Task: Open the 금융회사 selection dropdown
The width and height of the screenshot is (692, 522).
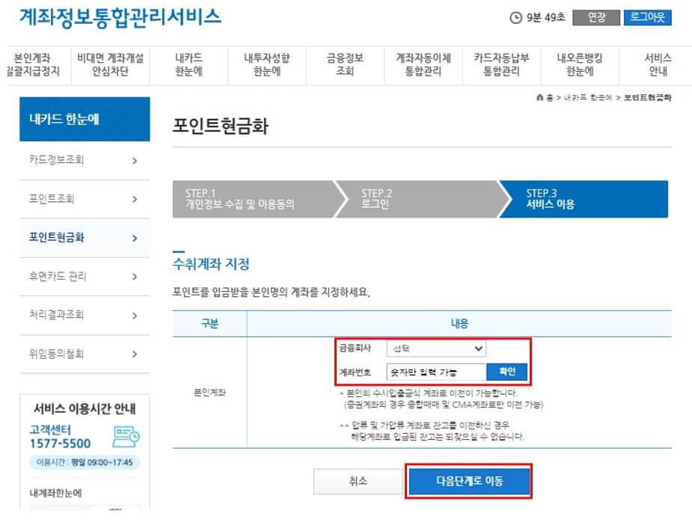Action: 437,348
